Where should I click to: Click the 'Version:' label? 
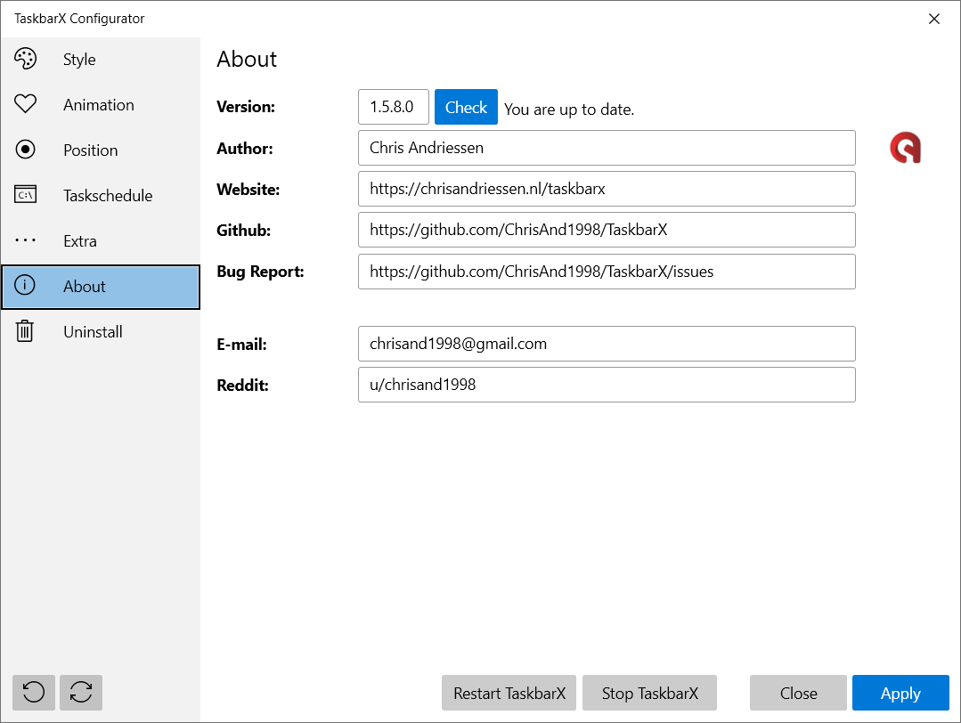click(x=246, y=107)
